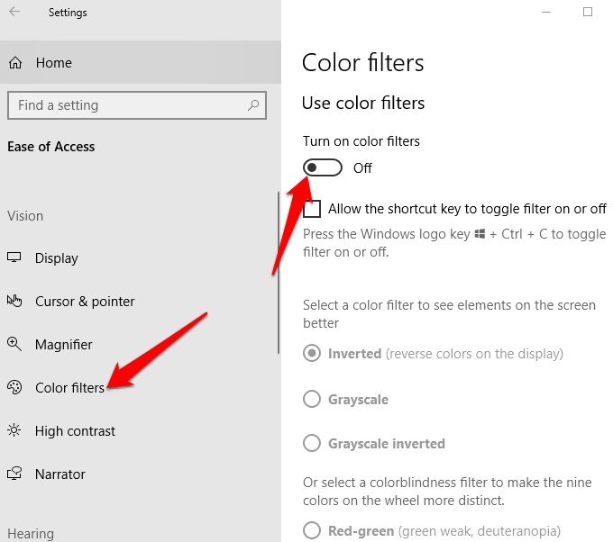
Task: Select the Grayscale radio button
Action: (312, 399)
